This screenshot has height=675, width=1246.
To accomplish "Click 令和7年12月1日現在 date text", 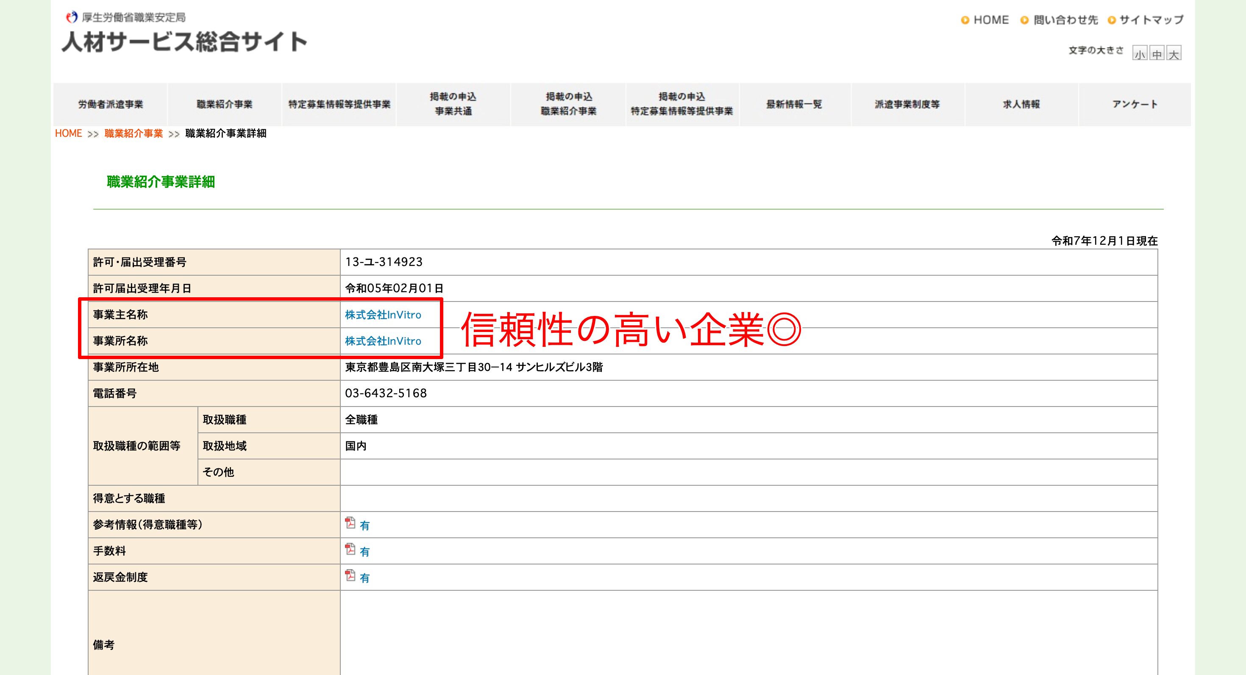I will [x=1104, y=241].
